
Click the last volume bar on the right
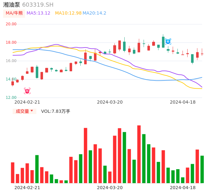pyautogui.click(x=202, y=169)
